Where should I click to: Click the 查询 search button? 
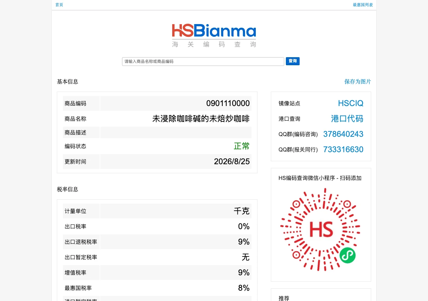click(293, 61)
